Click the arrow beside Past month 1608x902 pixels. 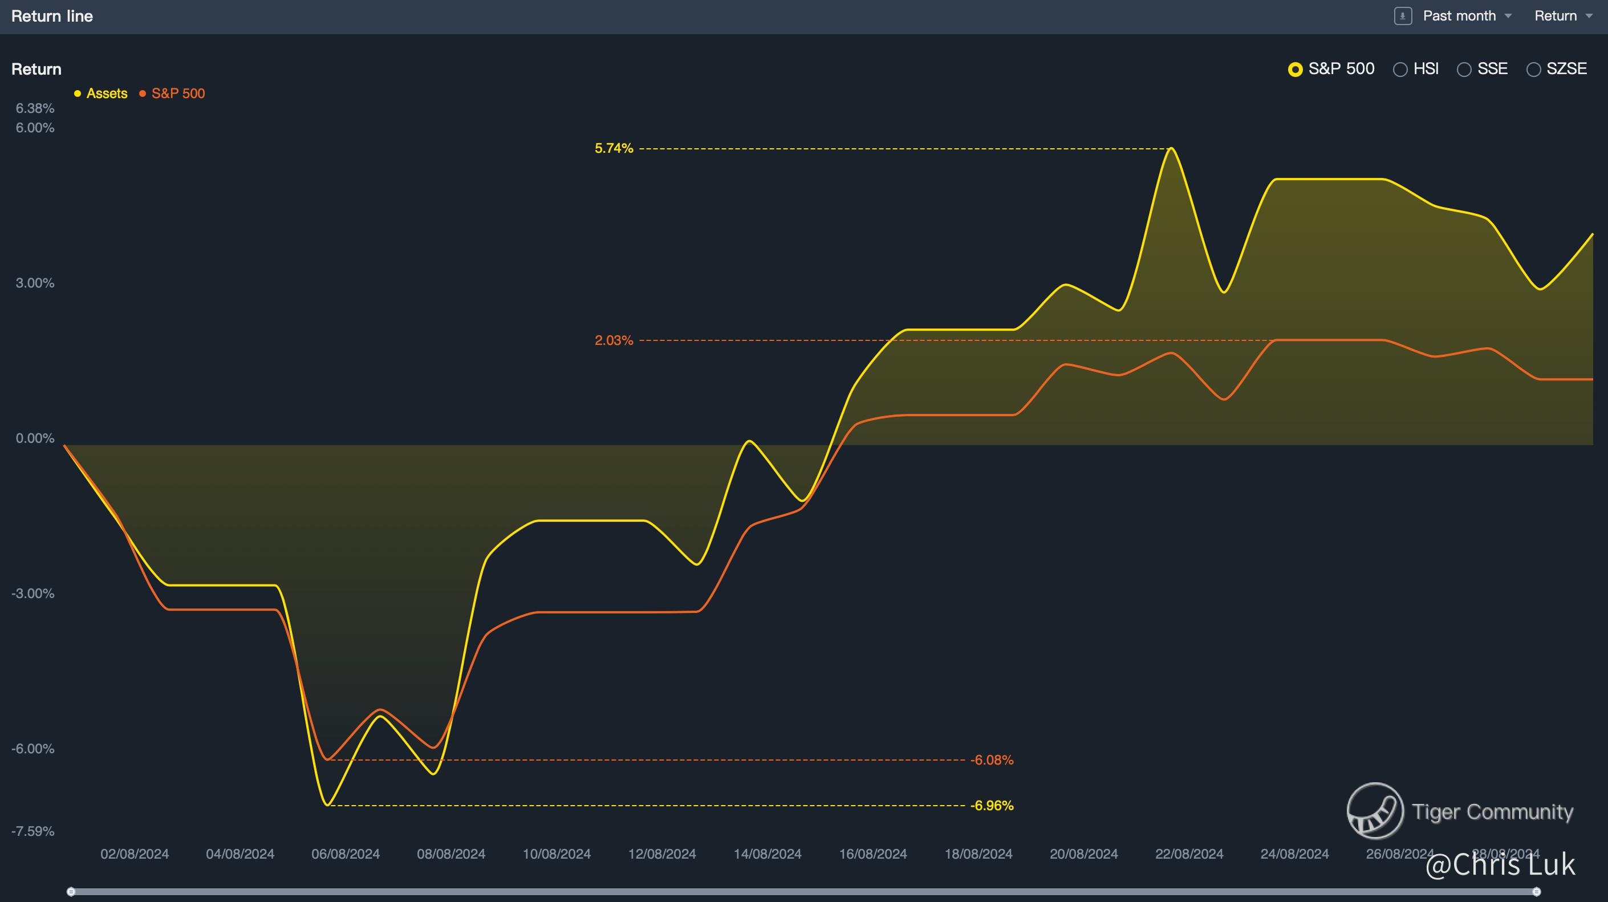[x=1508, y=17]
